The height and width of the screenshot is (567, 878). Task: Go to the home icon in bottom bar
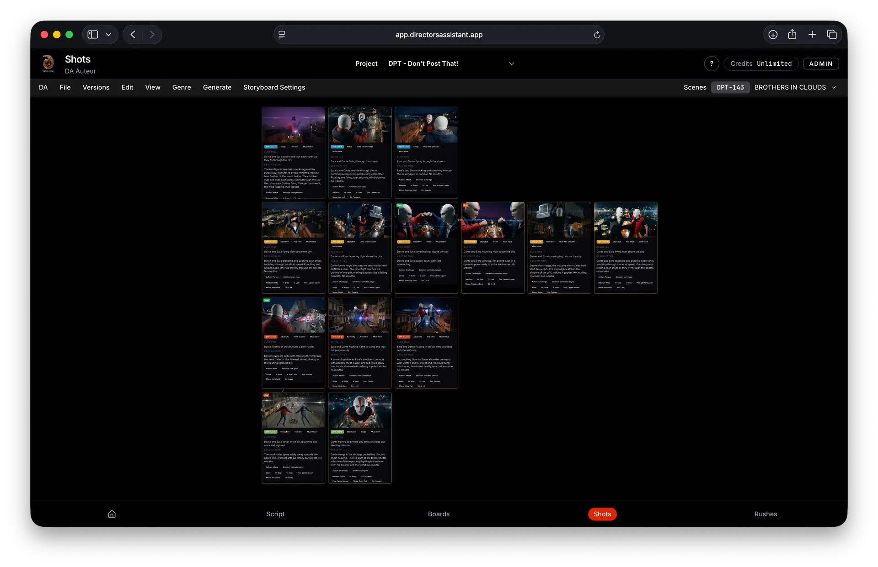pyautogui.click(x=112, y=514)
